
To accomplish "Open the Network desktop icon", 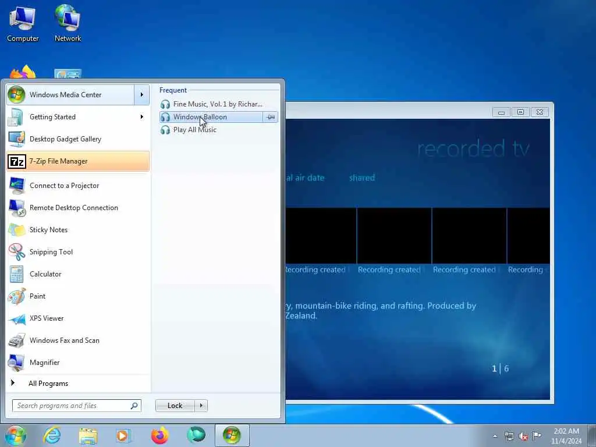I will tap(68, 24).
